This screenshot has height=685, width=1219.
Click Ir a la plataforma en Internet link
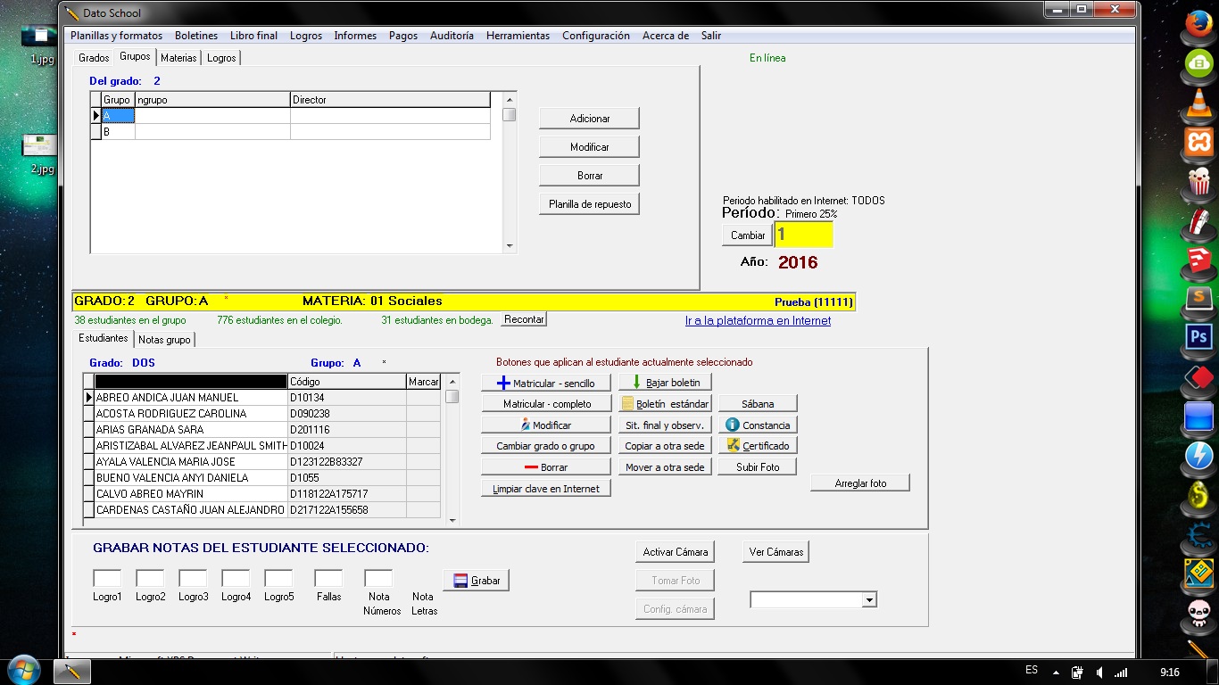click(x=758, y=321)
